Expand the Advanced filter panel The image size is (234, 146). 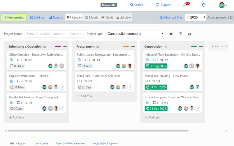[x=171, y=17]
